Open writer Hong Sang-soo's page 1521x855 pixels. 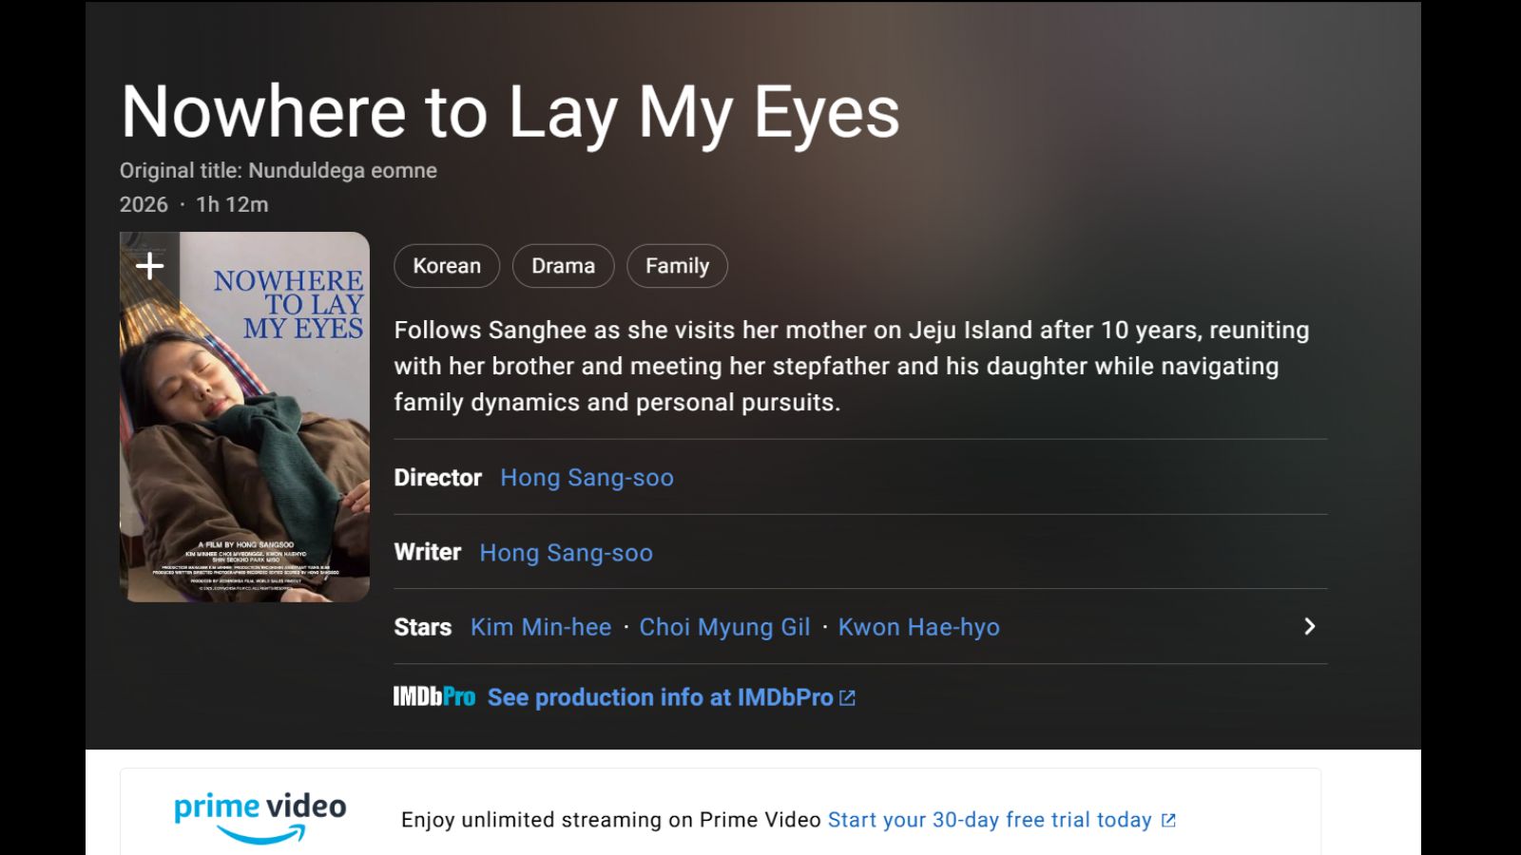(567, 553)
